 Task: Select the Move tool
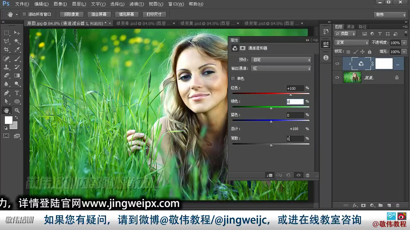coord(17,33)
